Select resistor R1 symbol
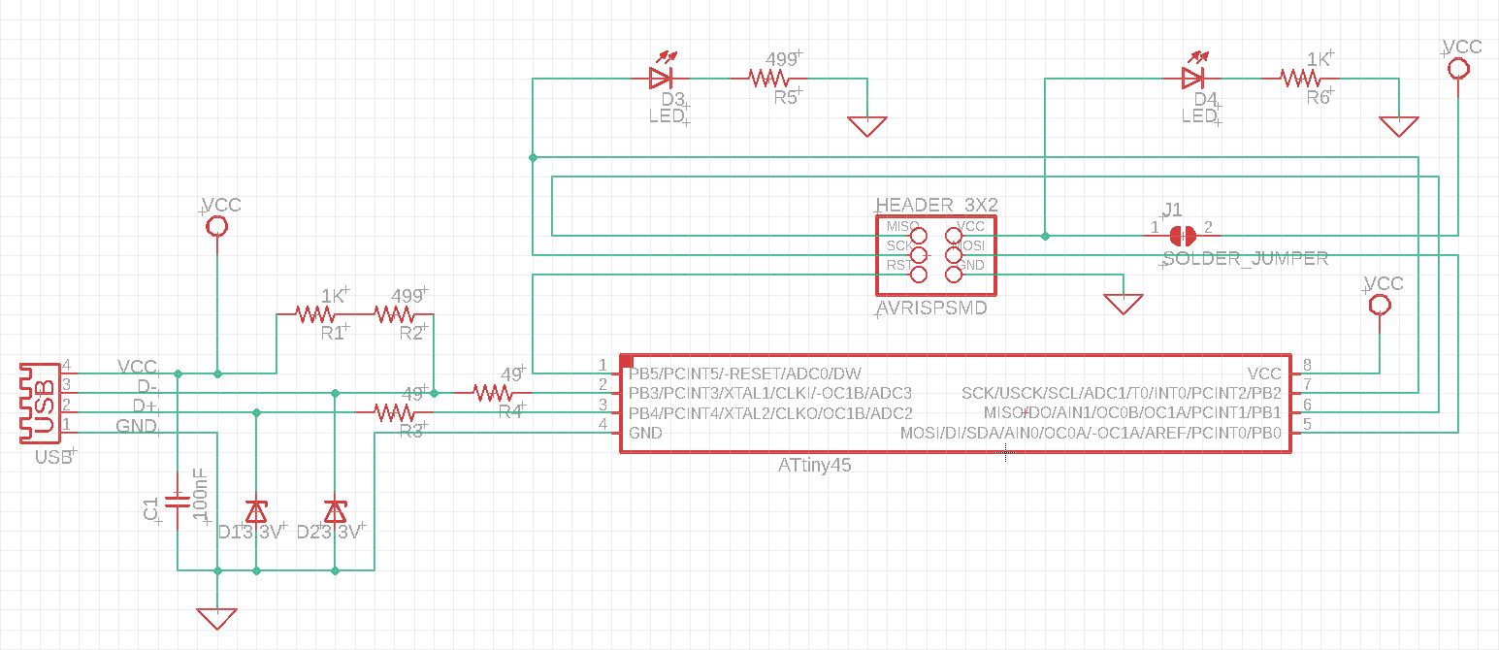 (x=315, y=313)
